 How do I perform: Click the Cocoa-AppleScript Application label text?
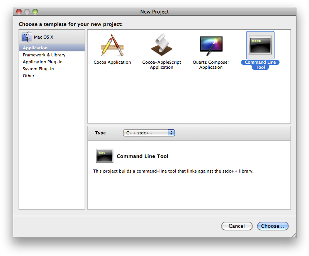click(161, 65)
